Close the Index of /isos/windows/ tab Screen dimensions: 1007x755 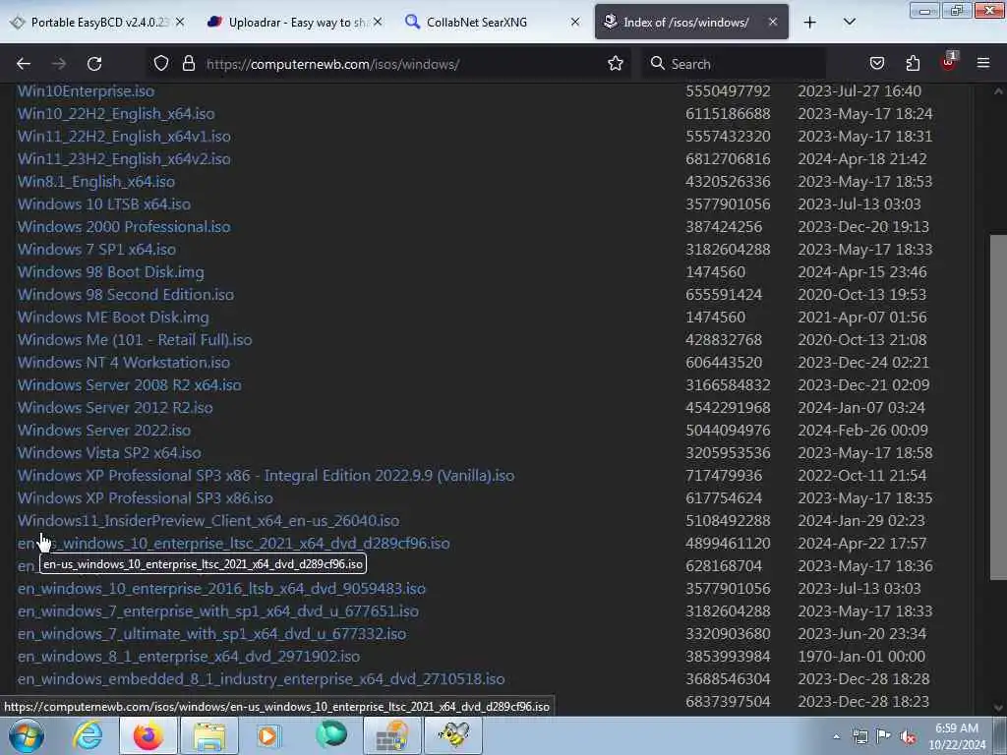click(773, 23)
